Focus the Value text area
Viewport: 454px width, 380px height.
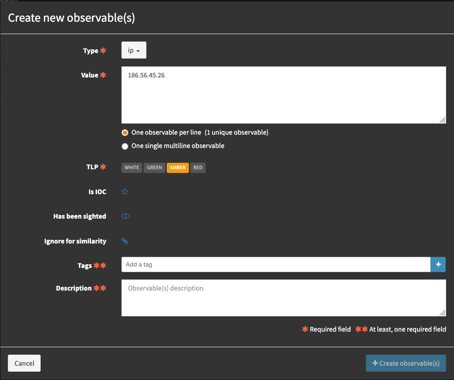[284, 95]
